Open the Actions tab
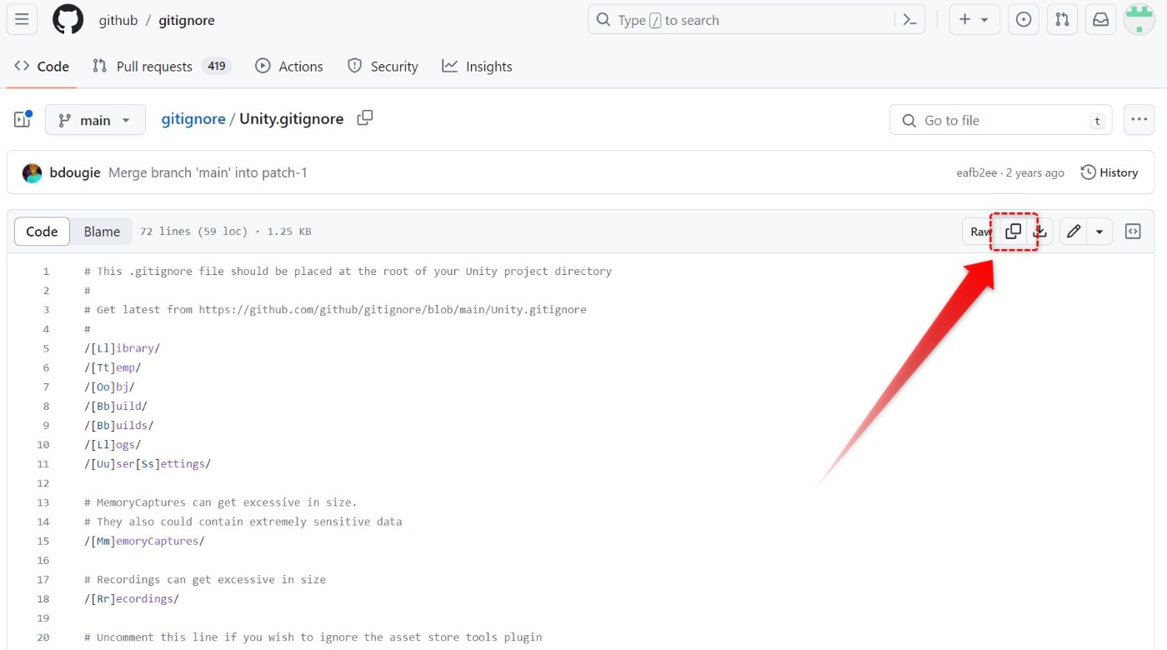The width and height of the screenshot is (1167, 650). click(x=289, y=67)
